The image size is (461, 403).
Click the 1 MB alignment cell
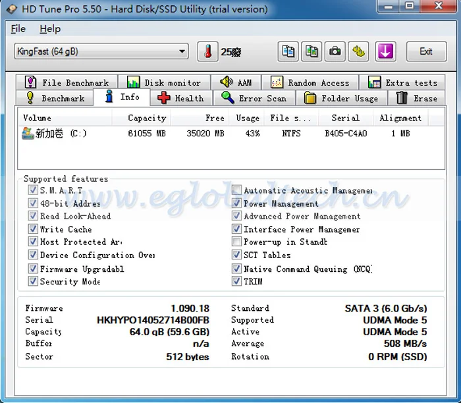(400, 134)
